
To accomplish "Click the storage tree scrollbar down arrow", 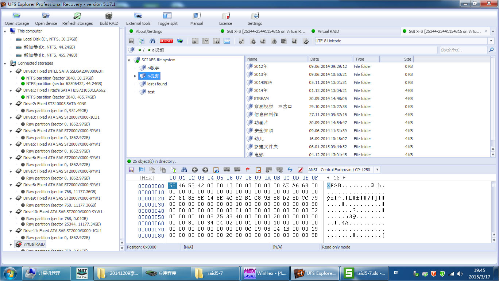I will coord(122,248).
